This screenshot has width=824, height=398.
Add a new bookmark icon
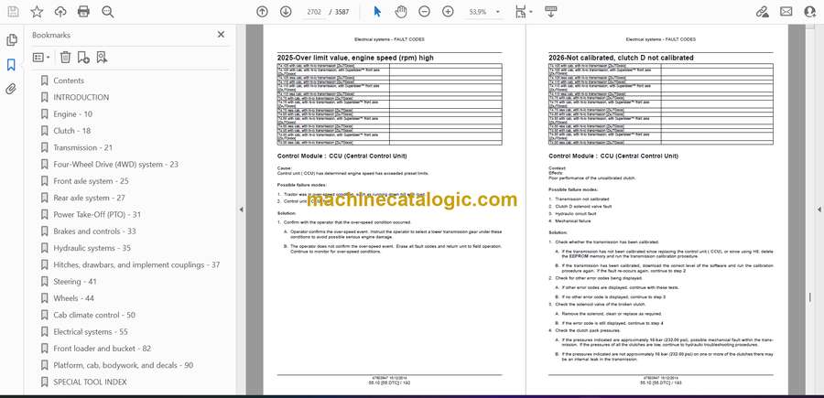[83, 58]
